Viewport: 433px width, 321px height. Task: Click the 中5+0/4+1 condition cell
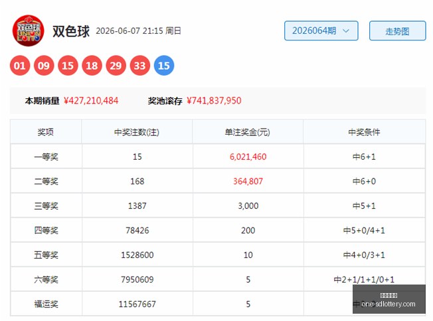364,230
